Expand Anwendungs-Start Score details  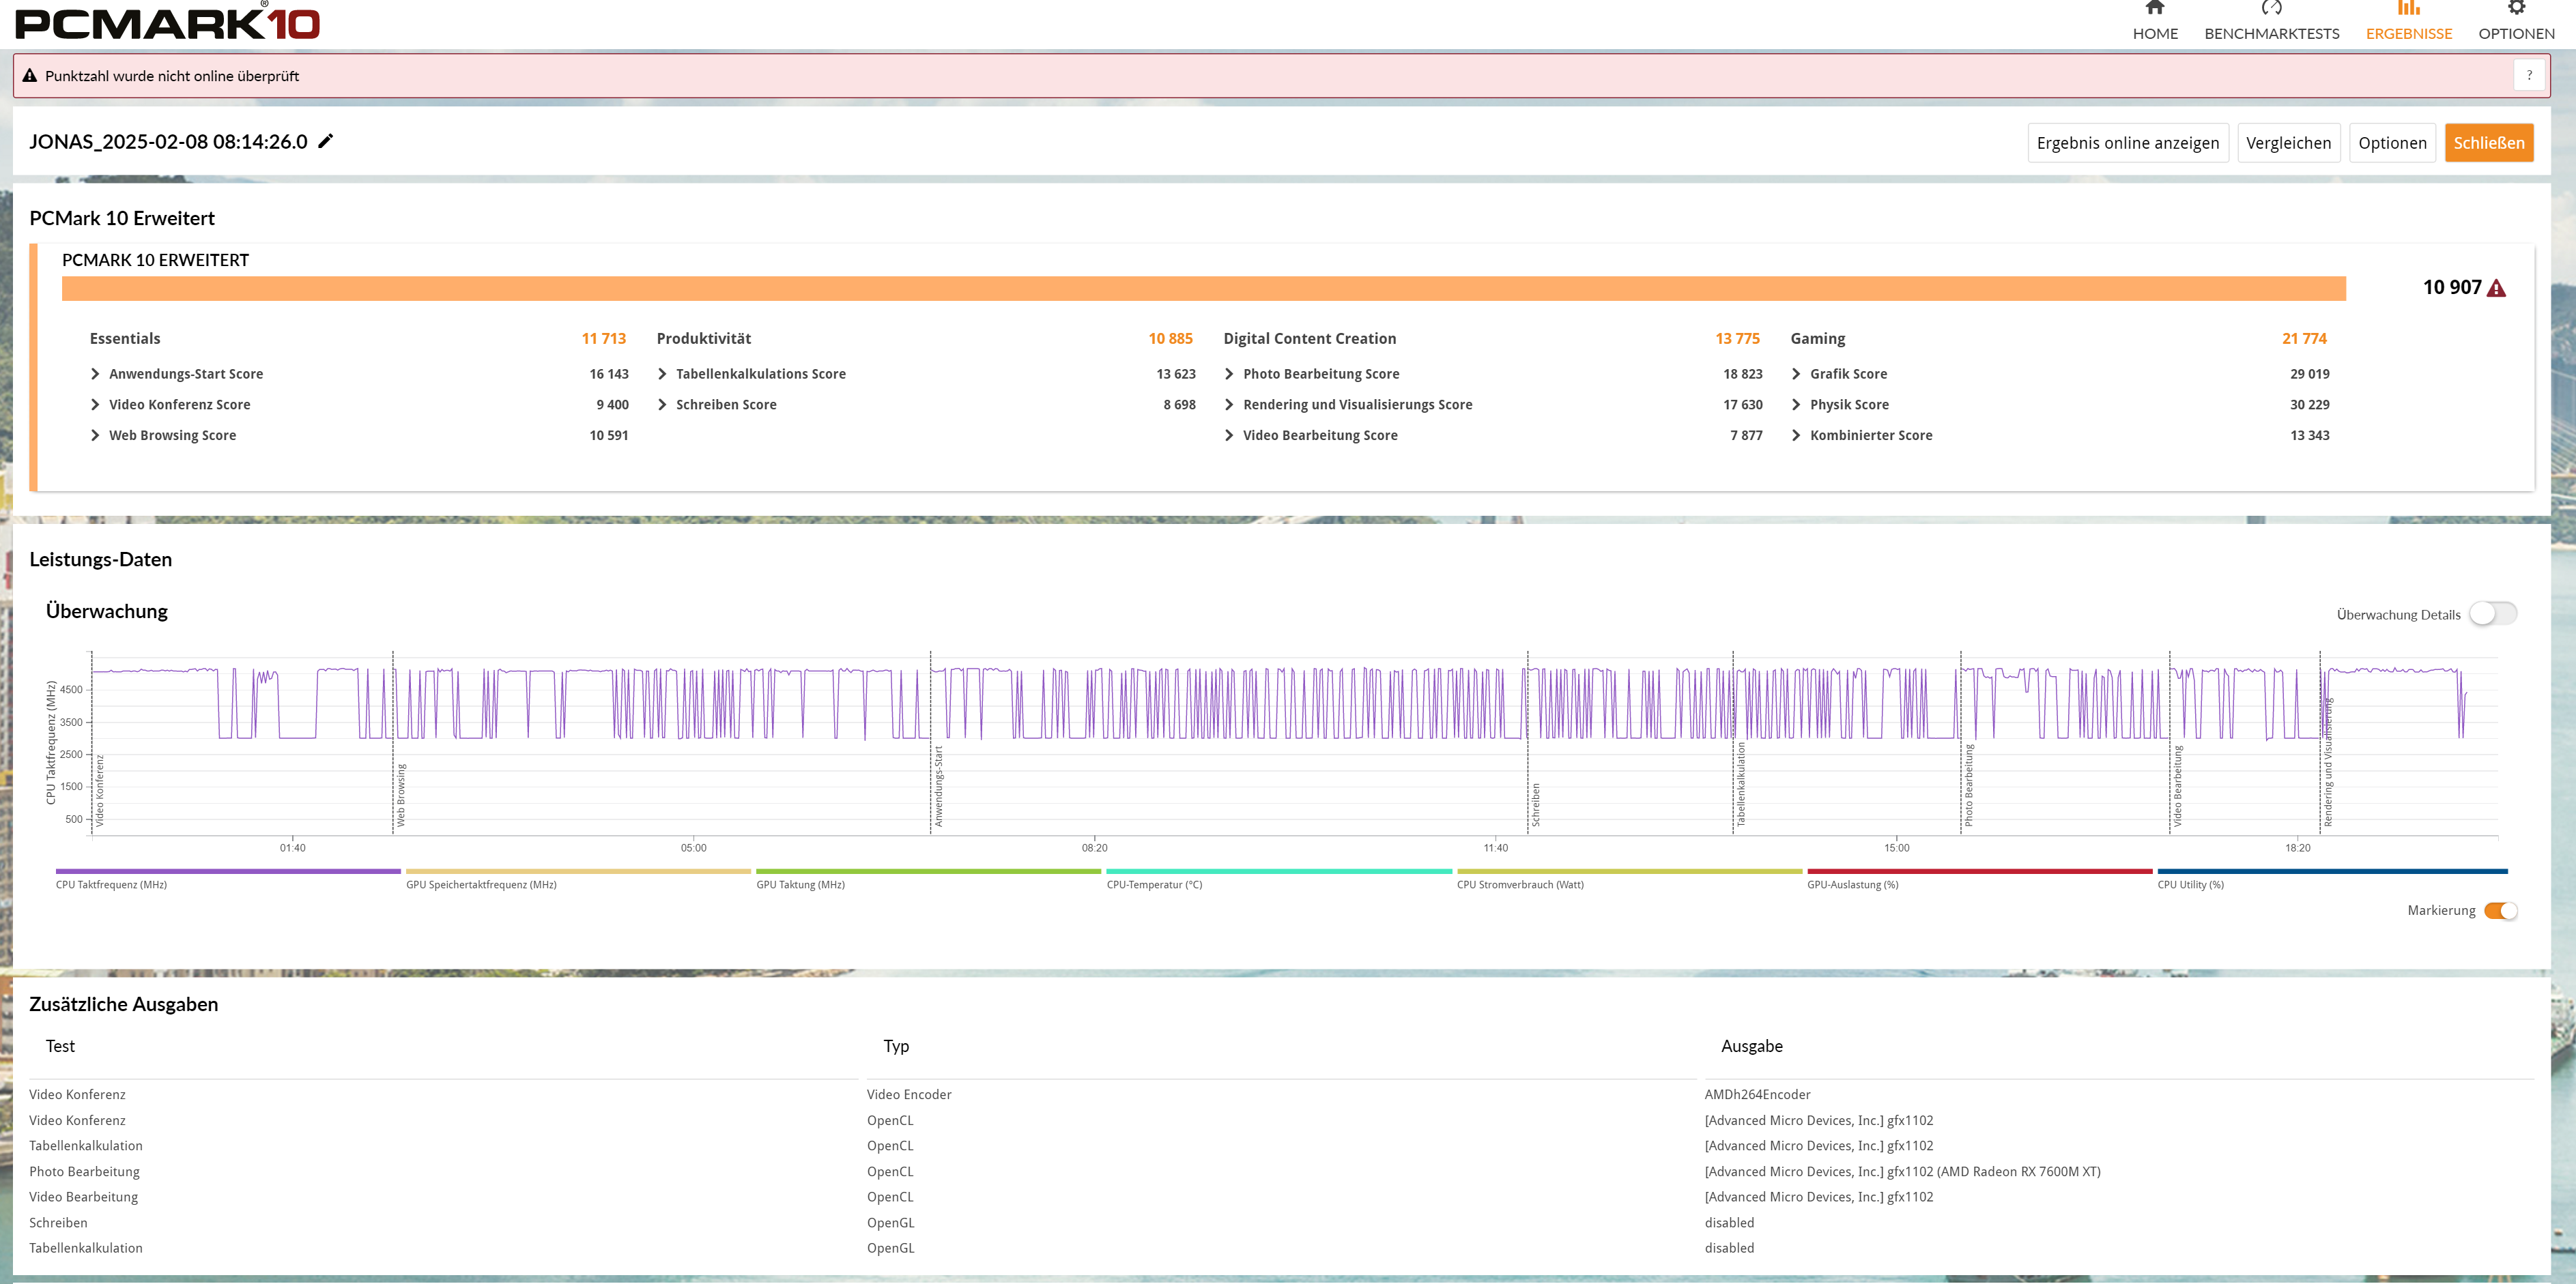tap(96, 374)
